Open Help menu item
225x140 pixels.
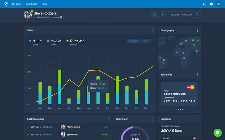[44, 4]
